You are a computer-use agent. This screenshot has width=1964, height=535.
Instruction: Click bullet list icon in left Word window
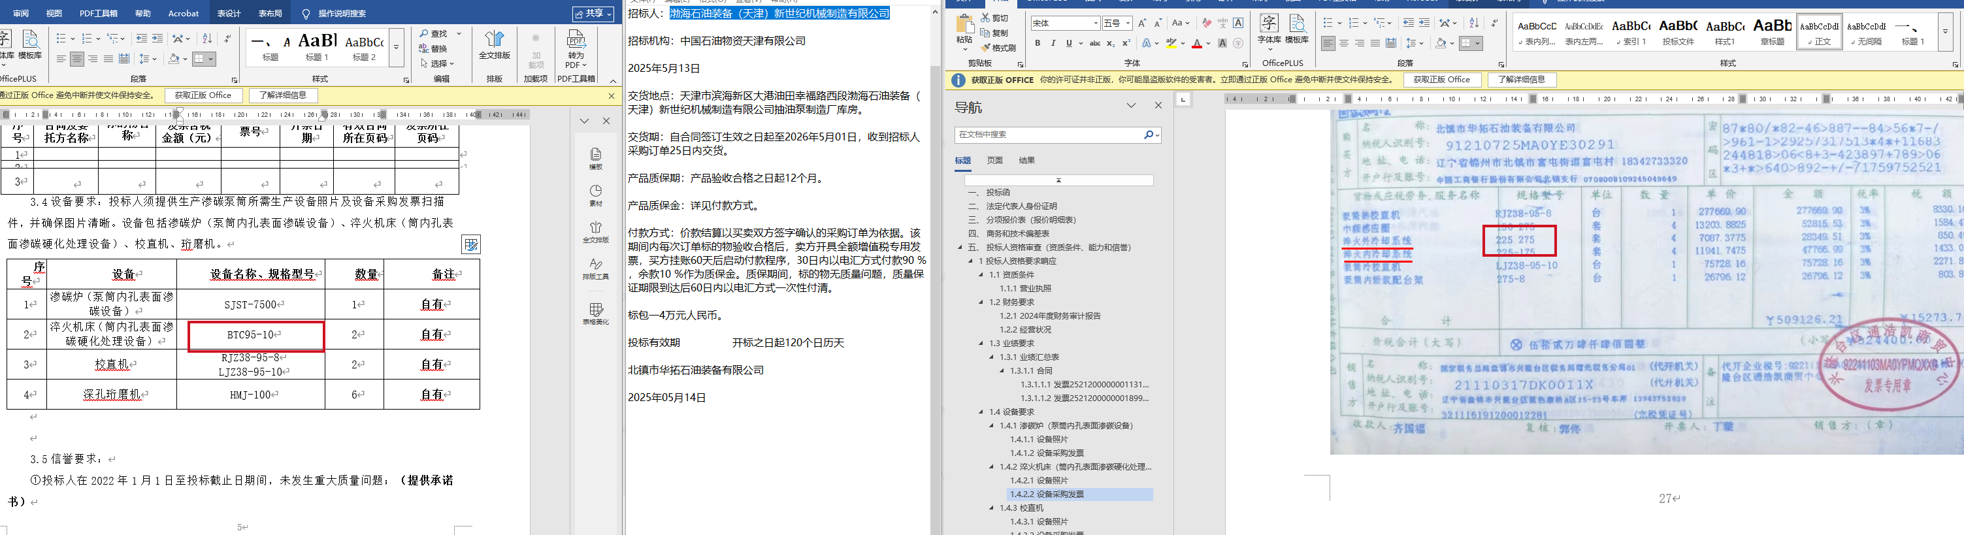pyautogui.click(x=61, y=38)
